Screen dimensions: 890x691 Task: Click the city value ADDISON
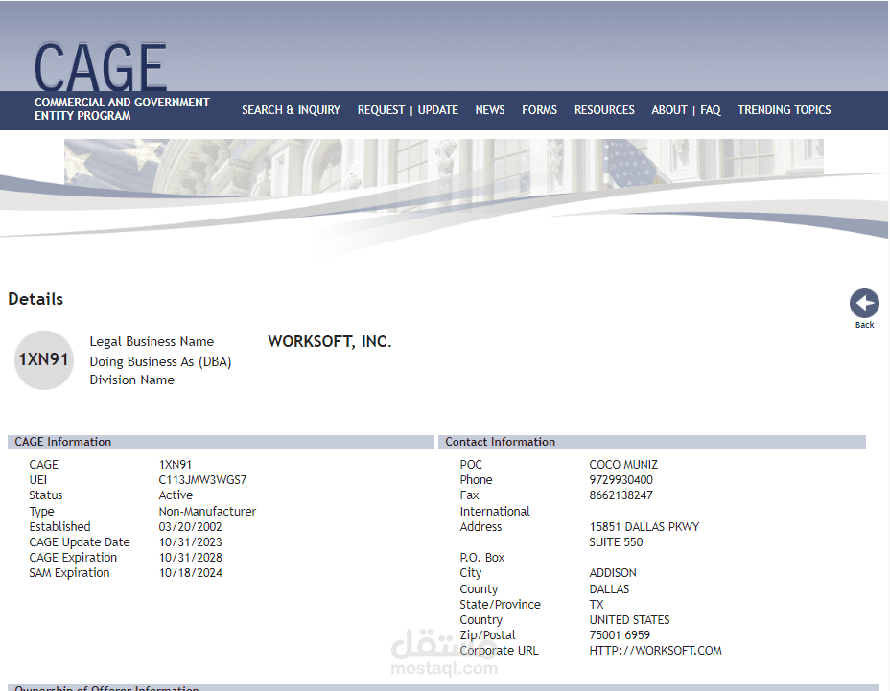pos(613,573)
